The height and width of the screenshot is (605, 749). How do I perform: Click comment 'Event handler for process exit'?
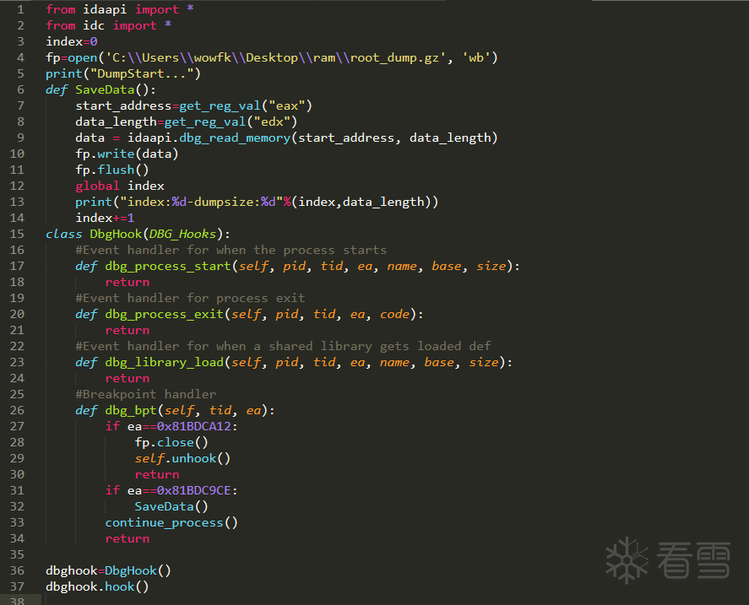click(190, 298)
